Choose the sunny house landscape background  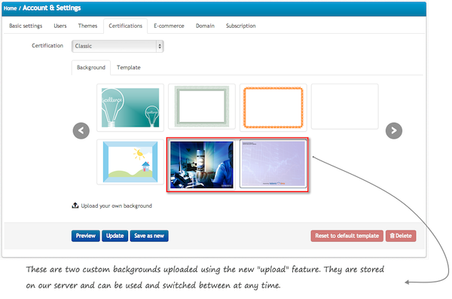click(x=130, y=162)
